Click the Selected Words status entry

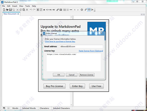coord(29,108)
